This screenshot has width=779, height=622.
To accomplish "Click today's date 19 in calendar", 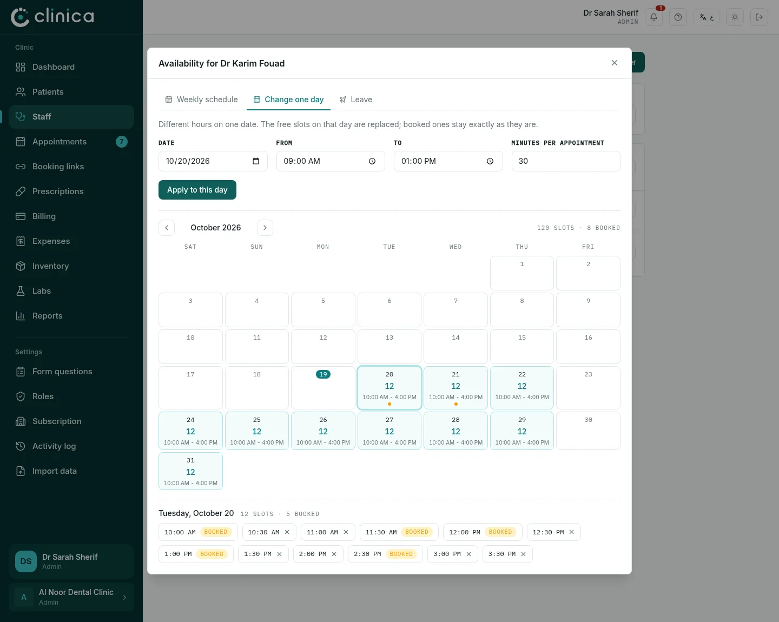I will [323, 388].
